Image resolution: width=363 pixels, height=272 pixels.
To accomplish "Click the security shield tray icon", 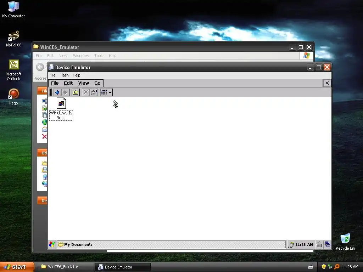I will point(324,267).
